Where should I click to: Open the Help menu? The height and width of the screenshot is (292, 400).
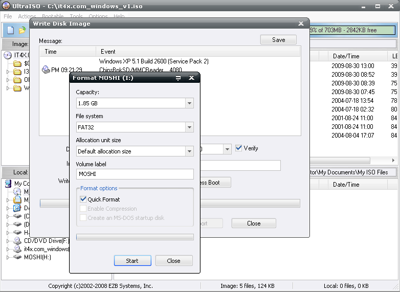click(119, 16)
